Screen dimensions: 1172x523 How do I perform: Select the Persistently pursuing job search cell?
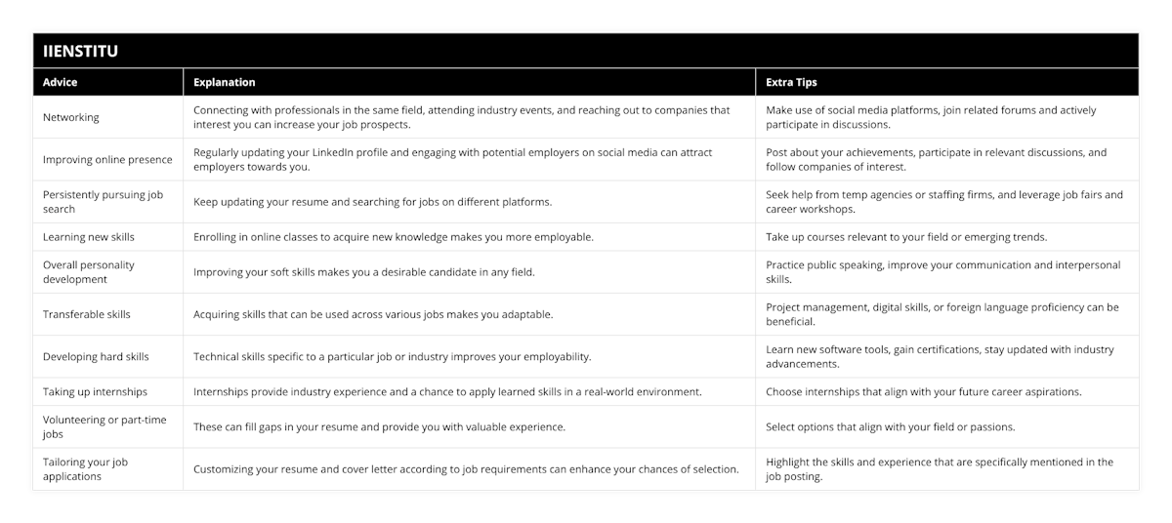tap(103, 202)
